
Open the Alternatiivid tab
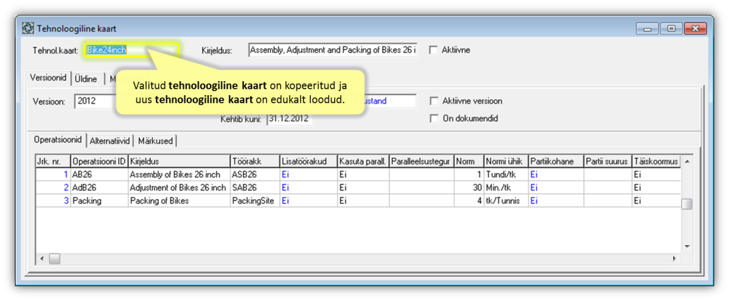tap(110, 141)
